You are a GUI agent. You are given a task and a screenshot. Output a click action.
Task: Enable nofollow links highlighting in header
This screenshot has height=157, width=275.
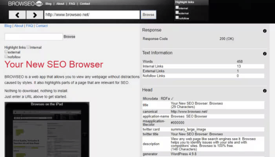[177, 17]
